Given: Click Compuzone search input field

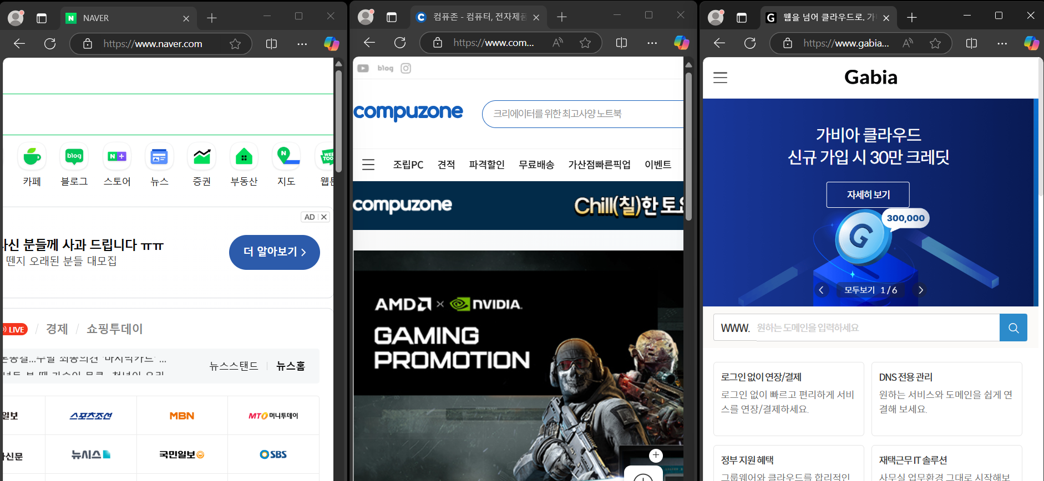Looking at the screenshot, I should [582, 114].
